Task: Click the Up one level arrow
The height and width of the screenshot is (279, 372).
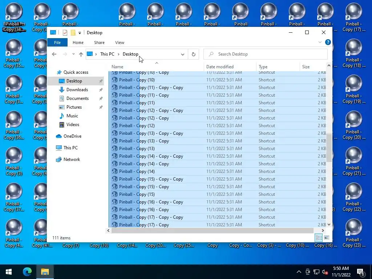Action: tap(81, 54)
